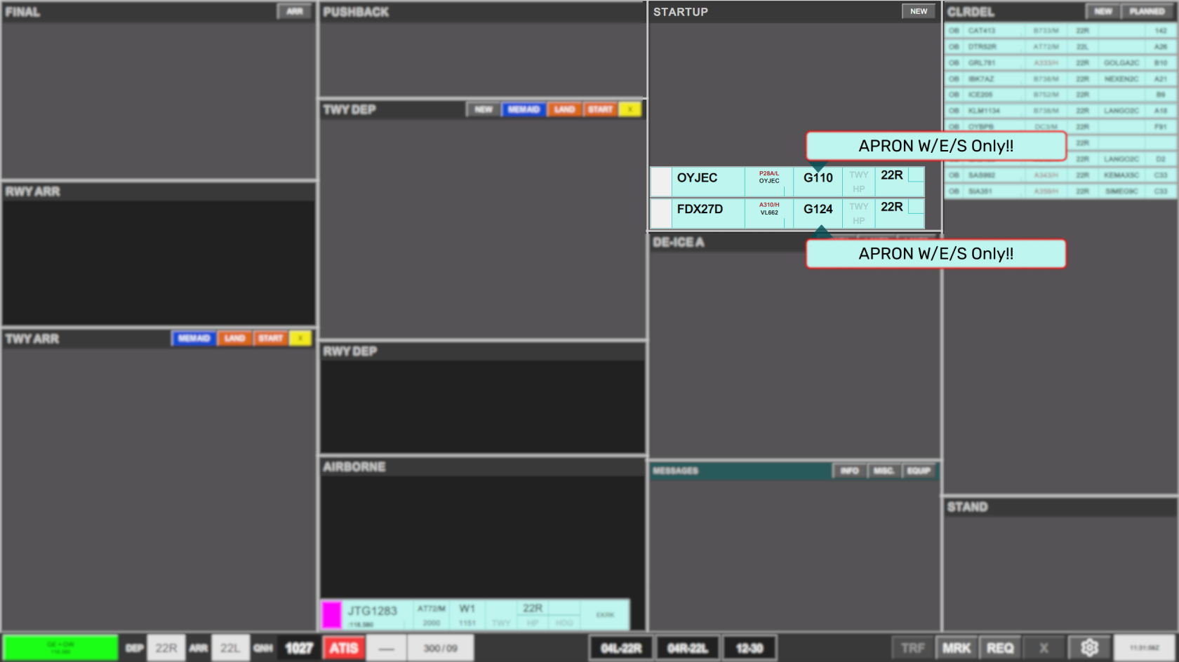This screenshot has width=1179, height=662.
Task: Open the settings gear in bottom bar
Action: coord(1089,648)
